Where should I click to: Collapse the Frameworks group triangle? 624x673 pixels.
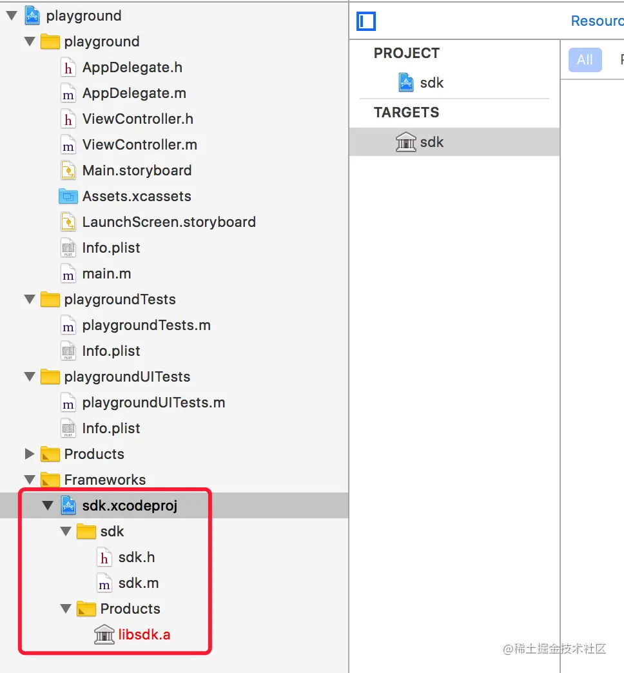pyautogui.click(x=30, y=480)
